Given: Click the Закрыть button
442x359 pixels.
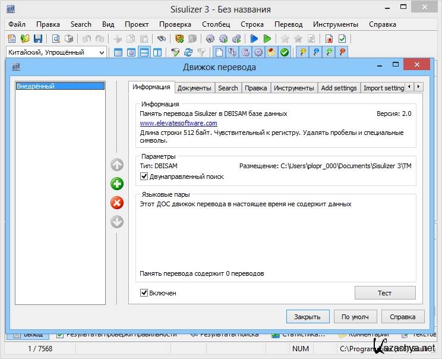Looking at the screenshot, I should [x=307, y=316].
